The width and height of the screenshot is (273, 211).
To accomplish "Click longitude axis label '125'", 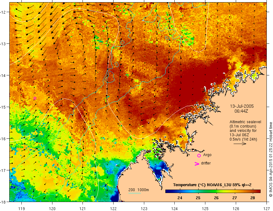I will pyautogui.click(x=205, y=209).
